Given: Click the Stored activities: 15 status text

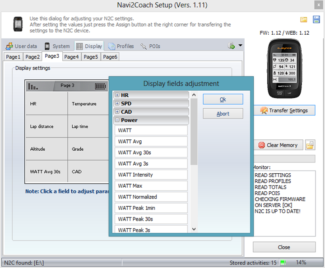Looking at the screenshot, I should pos(253,263).
